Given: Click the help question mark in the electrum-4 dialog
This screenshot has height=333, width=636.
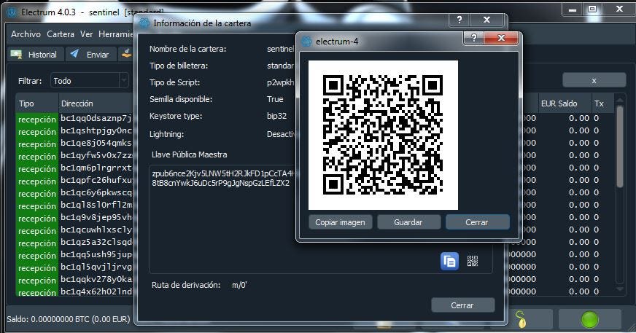Looking at the screenshot, I should [474, 38].
